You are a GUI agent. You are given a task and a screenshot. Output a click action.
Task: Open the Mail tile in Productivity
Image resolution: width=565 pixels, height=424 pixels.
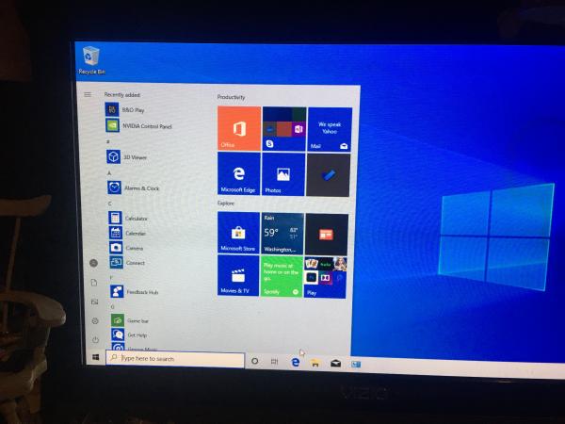[x=330, y=129]
